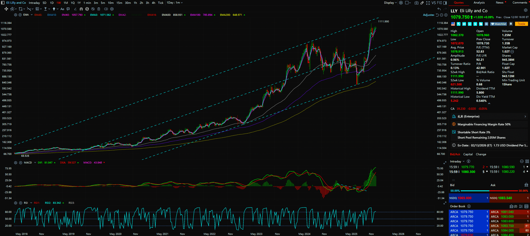Image resolution: width=530 pixels, height=236 pixels.
Task: Click the price alert bell icon
Action: click(x=511, y=24)
